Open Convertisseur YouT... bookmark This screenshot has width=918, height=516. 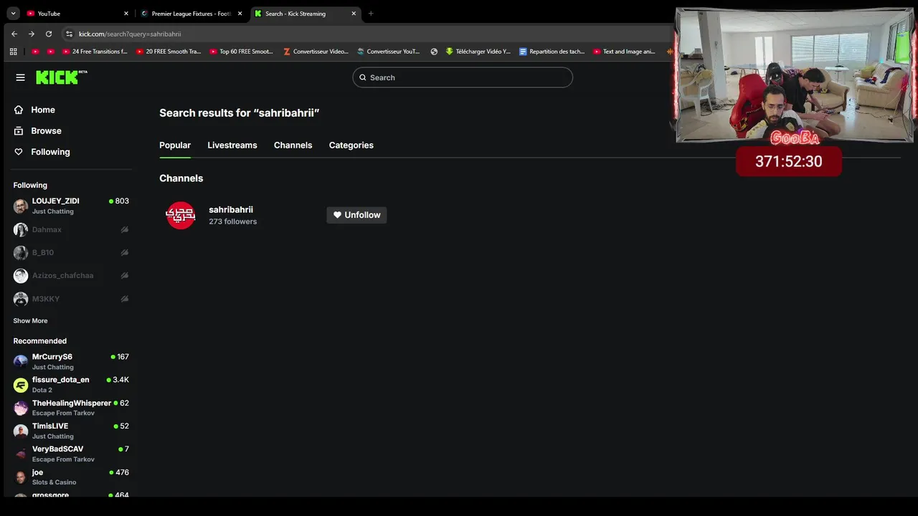[389, 52]
